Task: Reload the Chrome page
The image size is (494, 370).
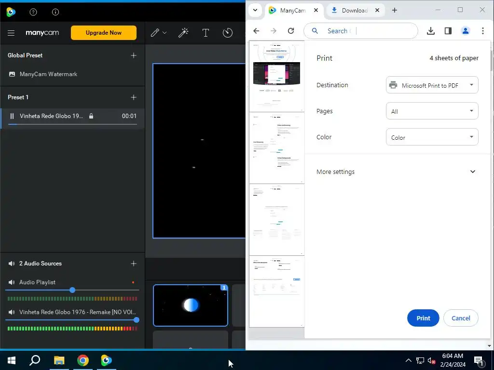Action: (x=291, y=31)
